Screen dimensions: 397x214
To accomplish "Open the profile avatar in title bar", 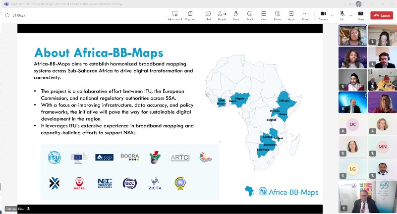I will pos(358,4).
